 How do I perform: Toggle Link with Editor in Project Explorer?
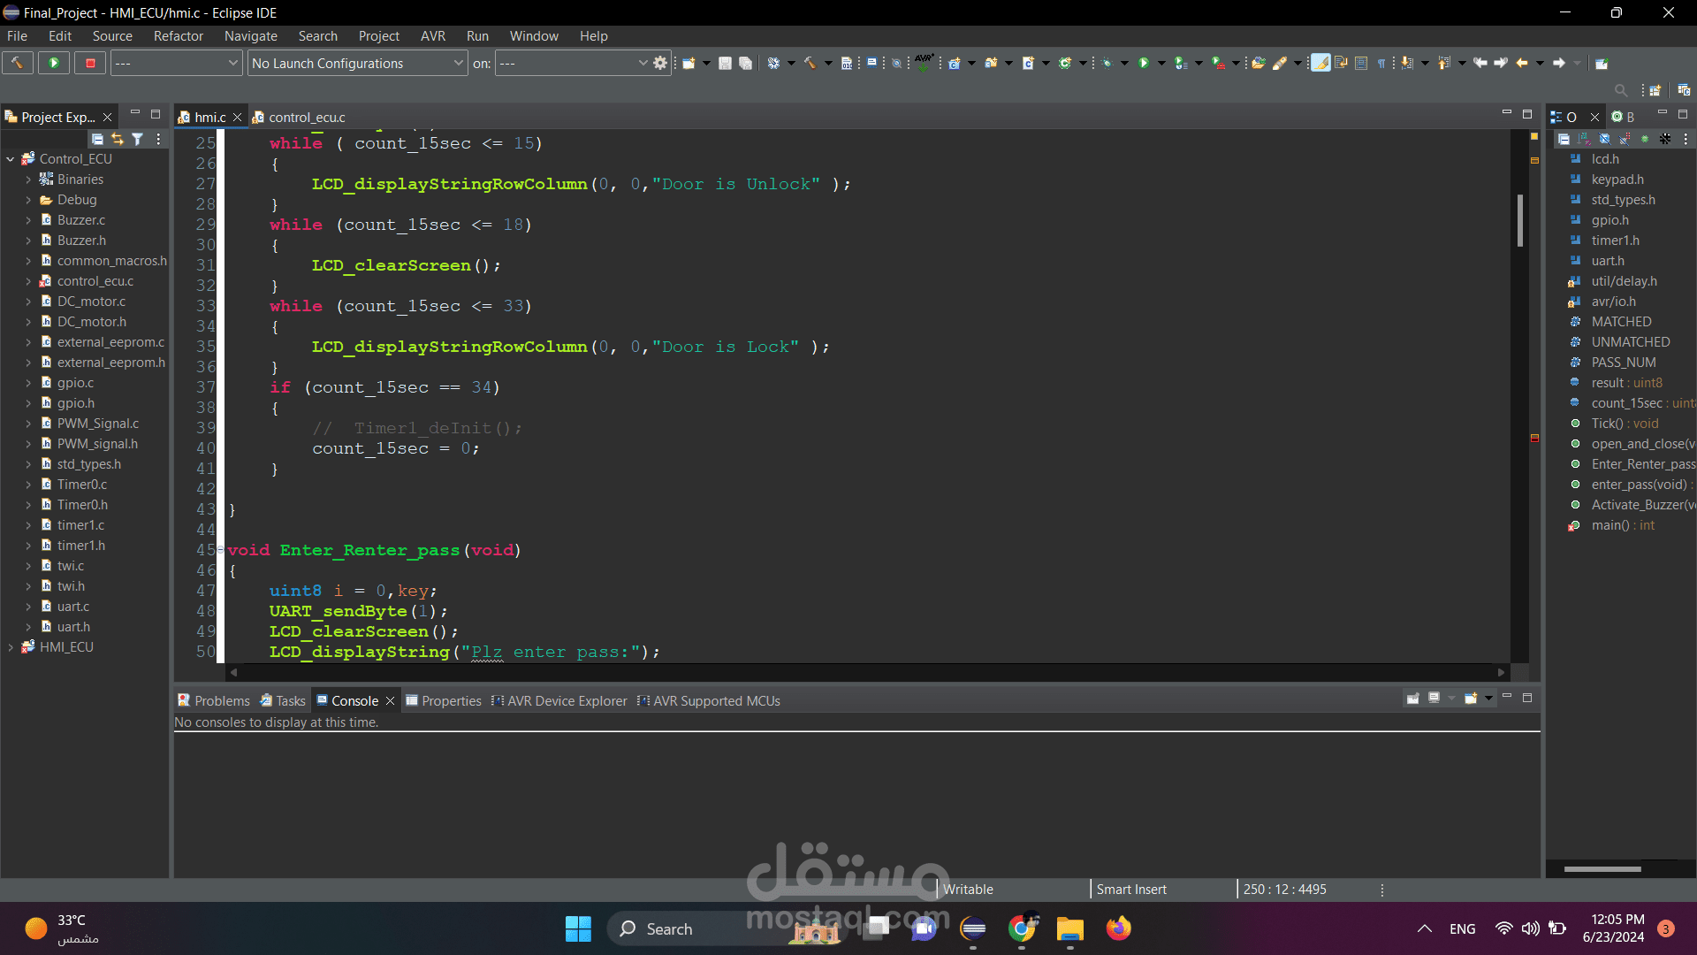pos(118,139)
